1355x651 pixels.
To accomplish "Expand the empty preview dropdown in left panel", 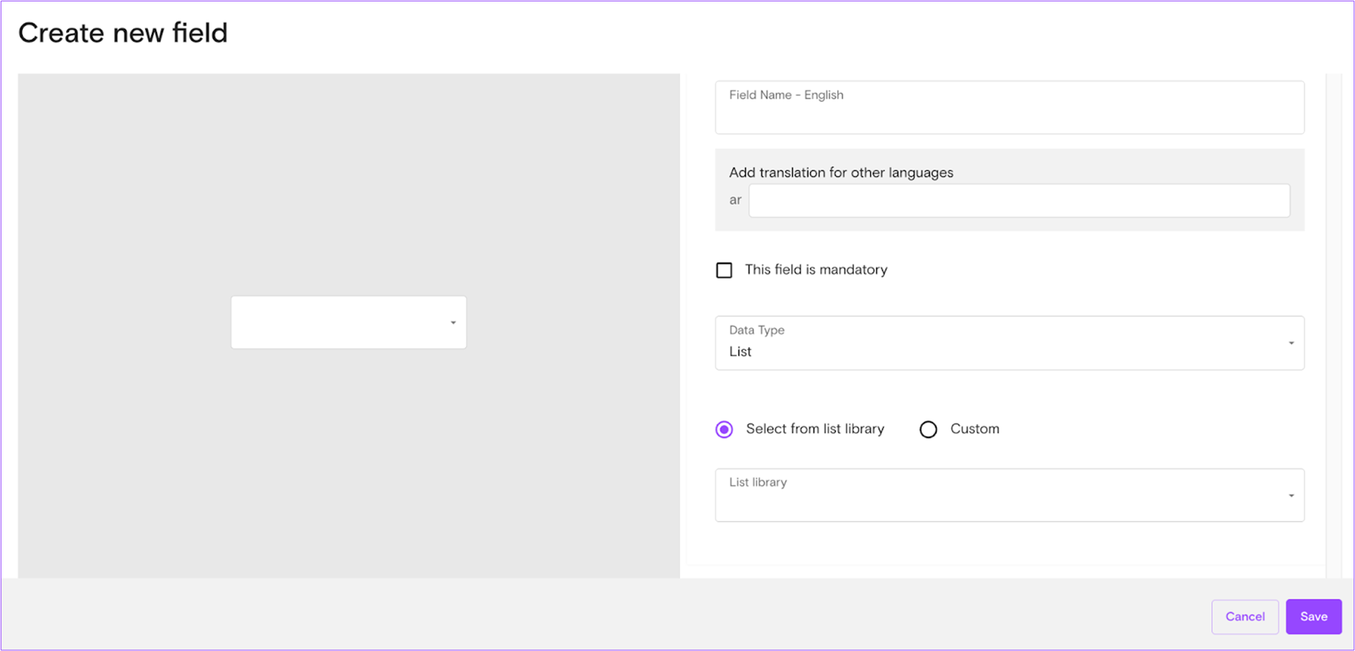I will [x=348, y=322].
